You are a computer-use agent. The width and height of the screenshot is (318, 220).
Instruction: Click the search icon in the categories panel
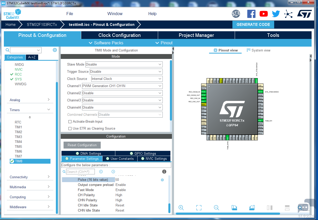(x=7, y=50)
